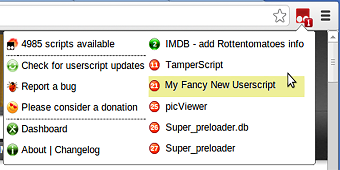Image resolution: width=340 pixels, height=170 pixels.
Task: Select Please consider a donation
Action: point(80,108)
